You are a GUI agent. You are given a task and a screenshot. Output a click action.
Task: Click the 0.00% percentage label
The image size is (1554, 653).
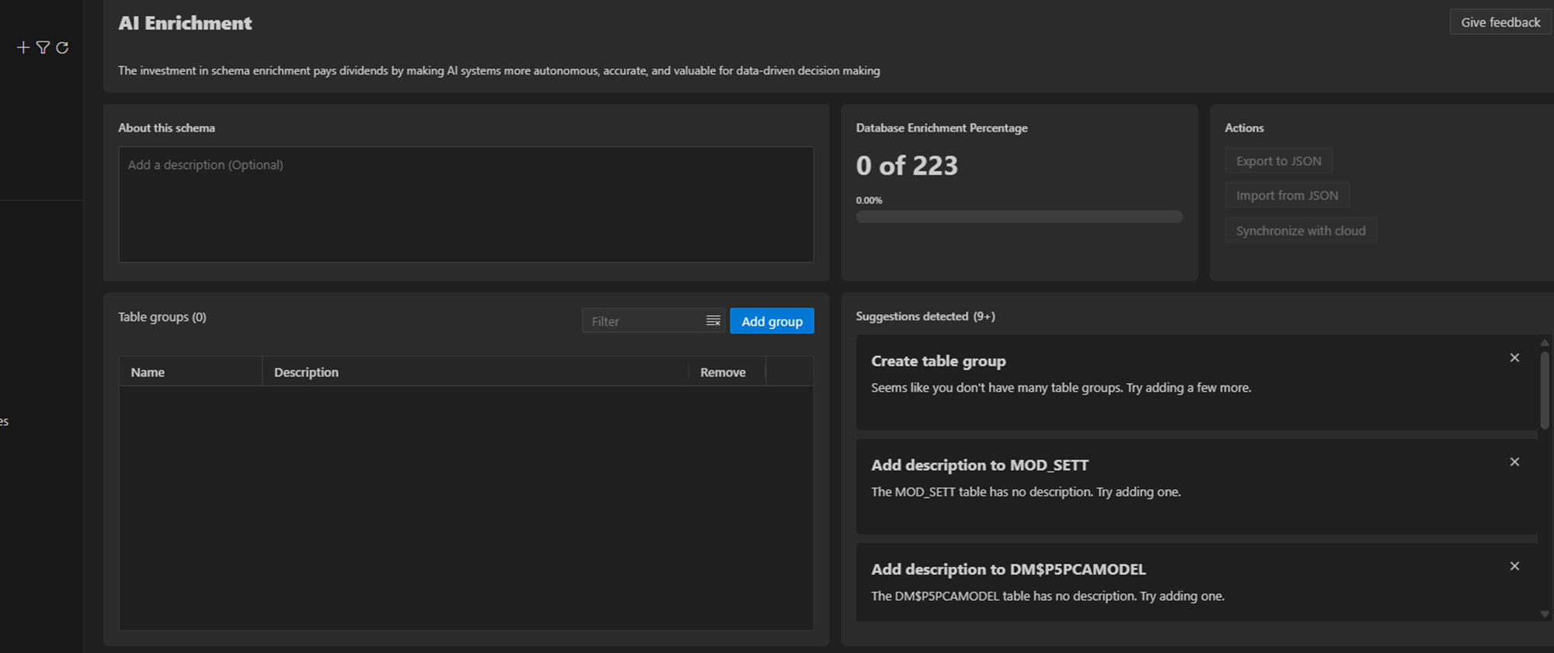tap(869, 200)
